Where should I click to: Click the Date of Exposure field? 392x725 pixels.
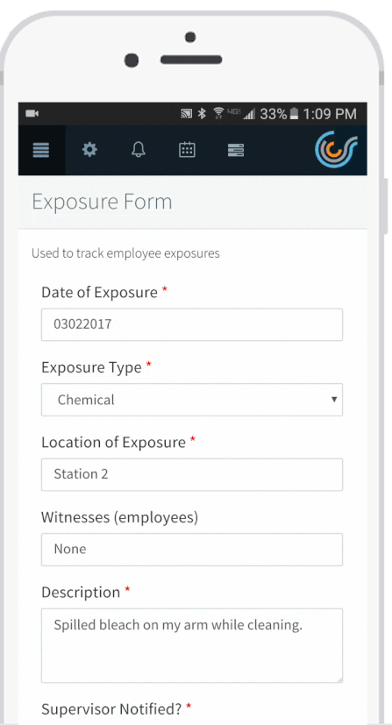point(192,324)
